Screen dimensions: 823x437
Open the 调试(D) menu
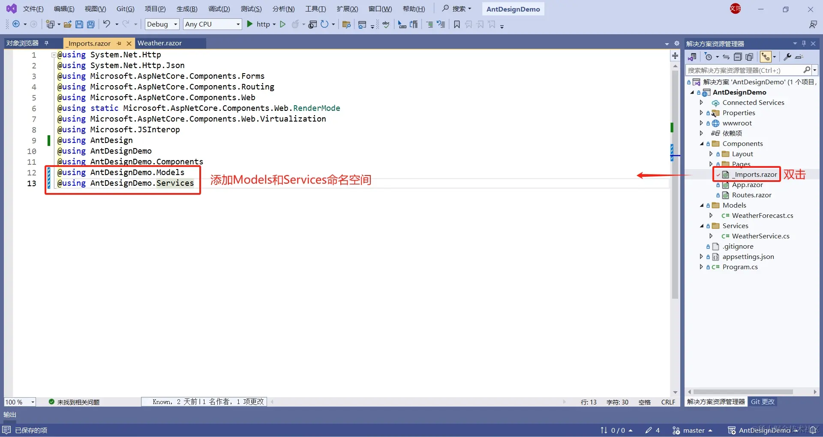click(x=219, y=9)
